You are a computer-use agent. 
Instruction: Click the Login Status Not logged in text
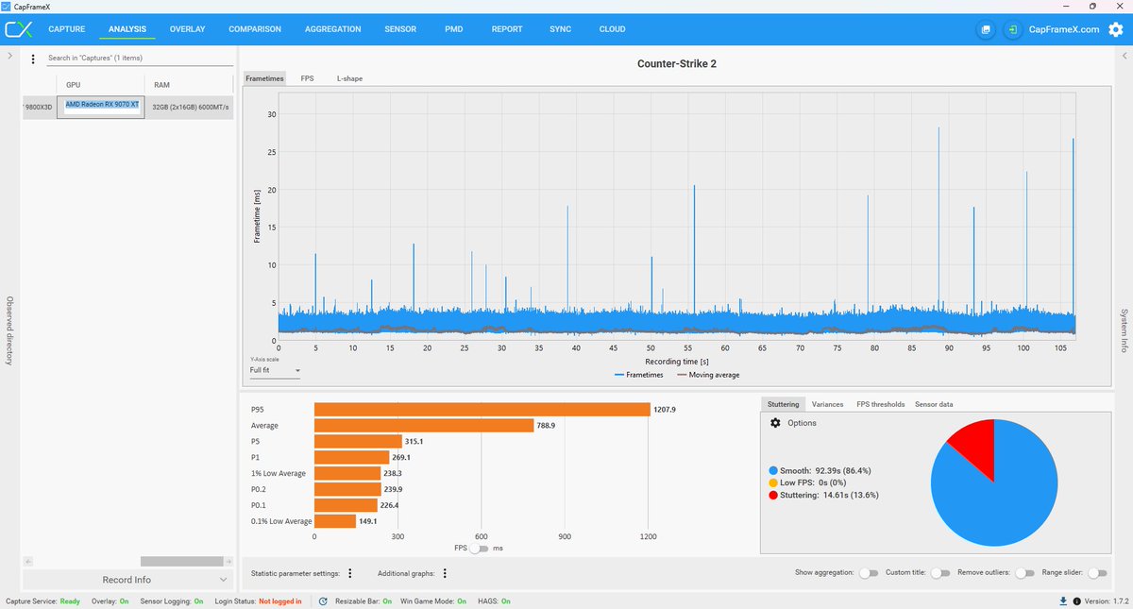point(279,601)
